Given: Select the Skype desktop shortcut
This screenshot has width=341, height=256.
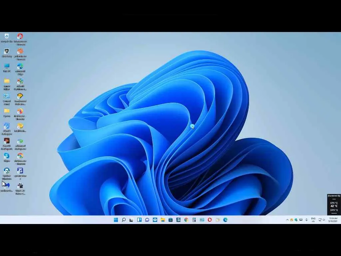Looking at the screenshot, I should [7, 157].
